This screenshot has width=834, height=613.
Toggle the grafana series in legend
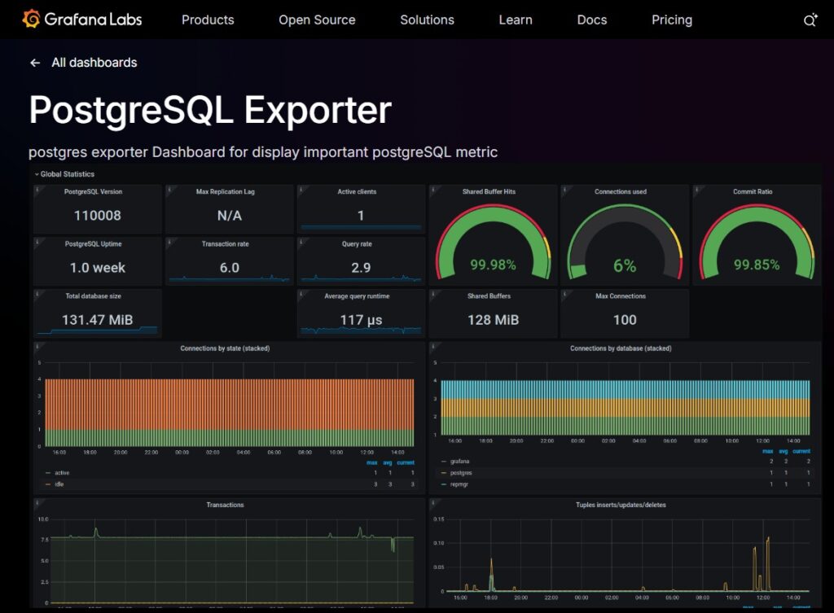[x=460, y=462]
